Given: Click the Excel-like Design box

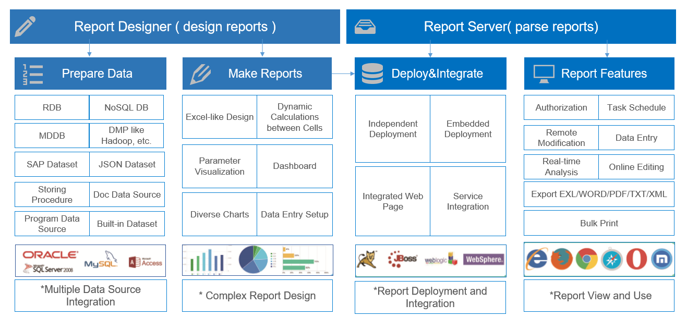Looking at the screenshot, I should (220, 117).
